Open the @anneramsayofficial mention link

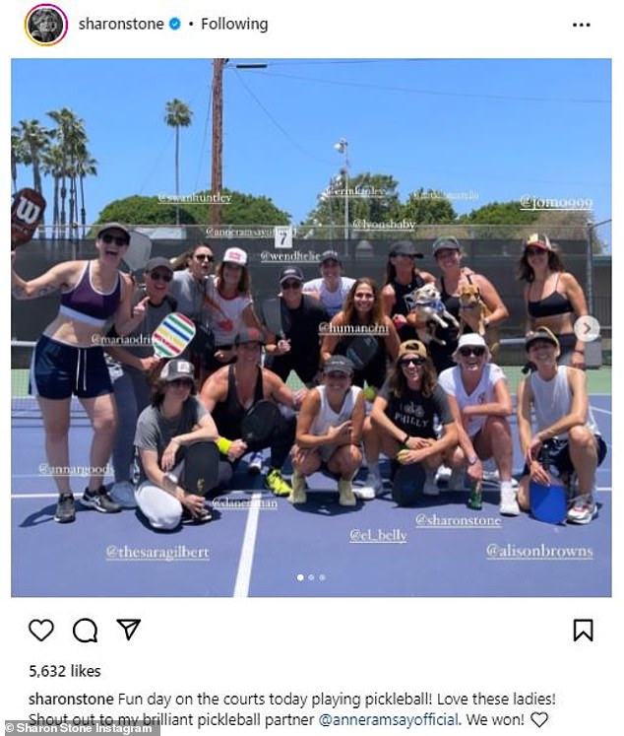388,719
